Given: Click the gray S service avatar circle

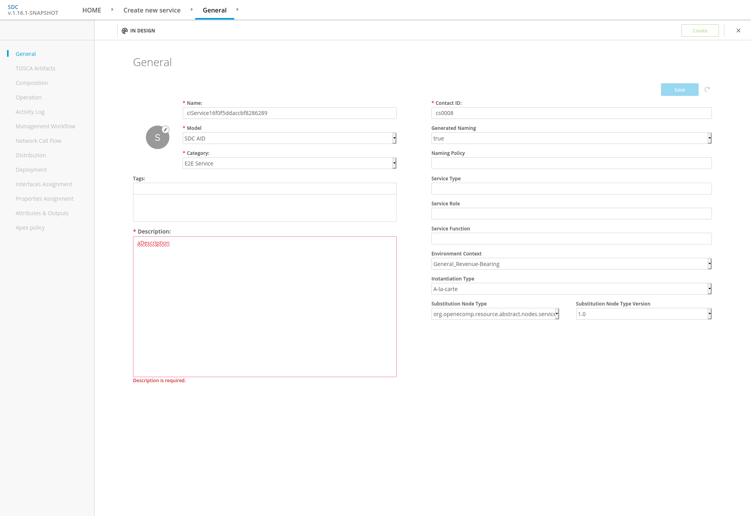Looking at the screenshot, I should point(157,138).
